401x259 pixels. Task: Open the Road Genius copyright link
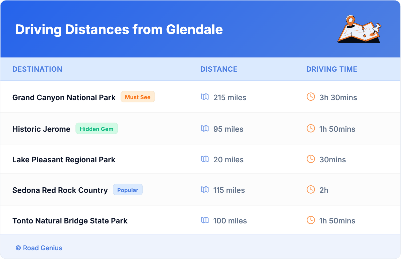(x=39, y=248)
